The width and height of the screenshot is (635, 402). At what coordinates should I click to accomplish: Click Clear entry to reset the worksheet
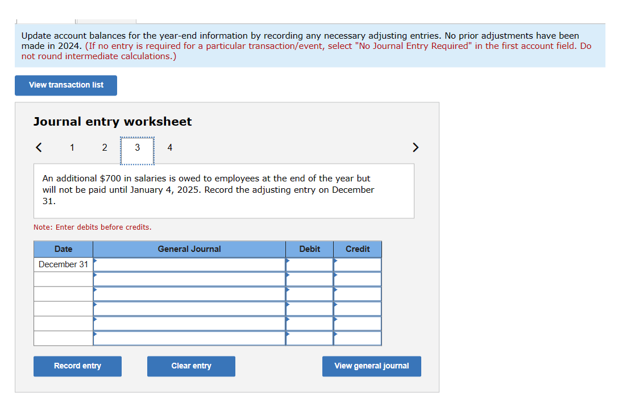[x=191, y=366]
